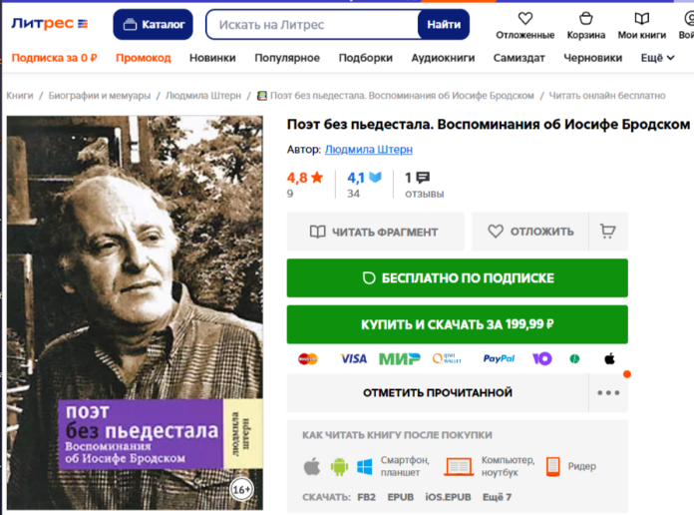Click the Литрес logo
Image resolution: width=694 pixels, height=515 pixels.
coord(49,24)
